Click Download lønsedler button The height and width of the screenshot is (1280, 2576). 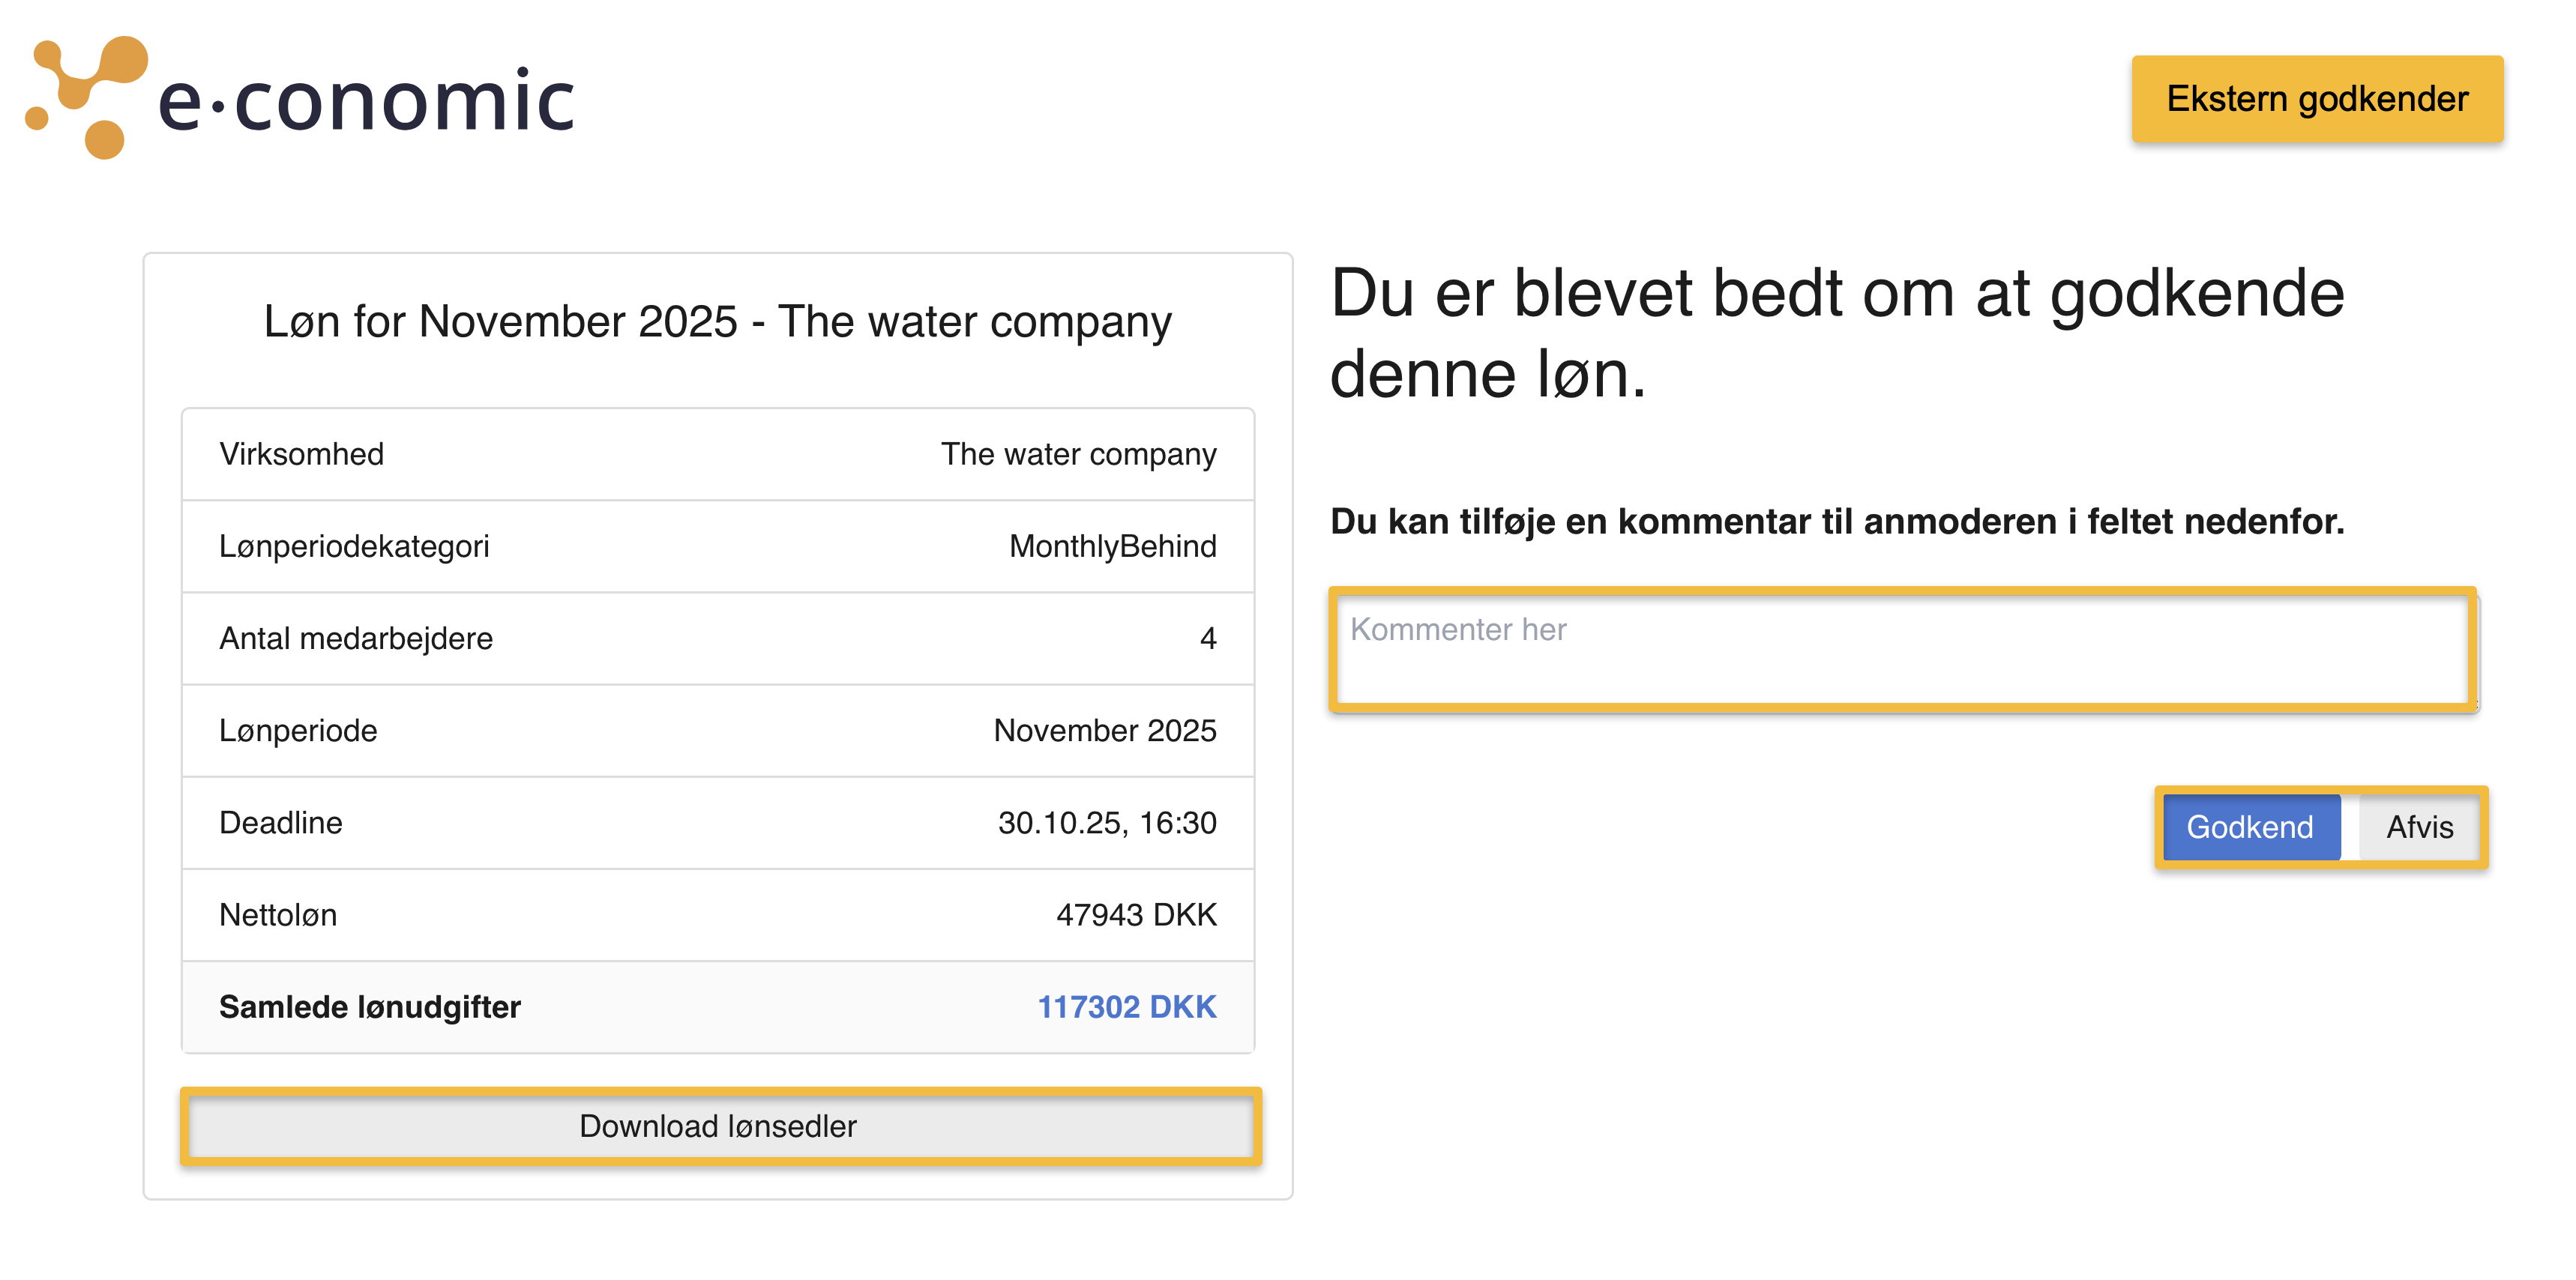pos(719,1125)
